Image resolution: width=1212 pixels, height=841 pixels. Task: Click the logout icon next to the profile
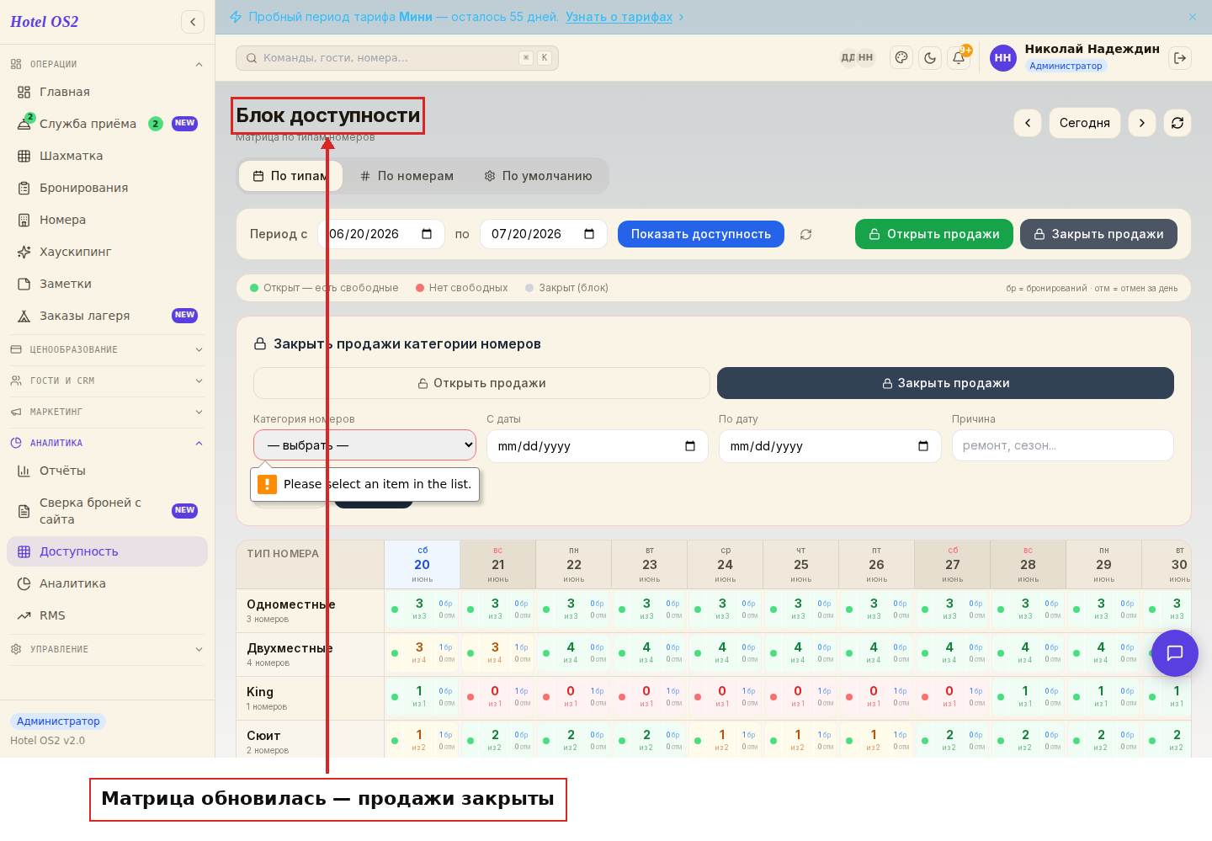1180,58
